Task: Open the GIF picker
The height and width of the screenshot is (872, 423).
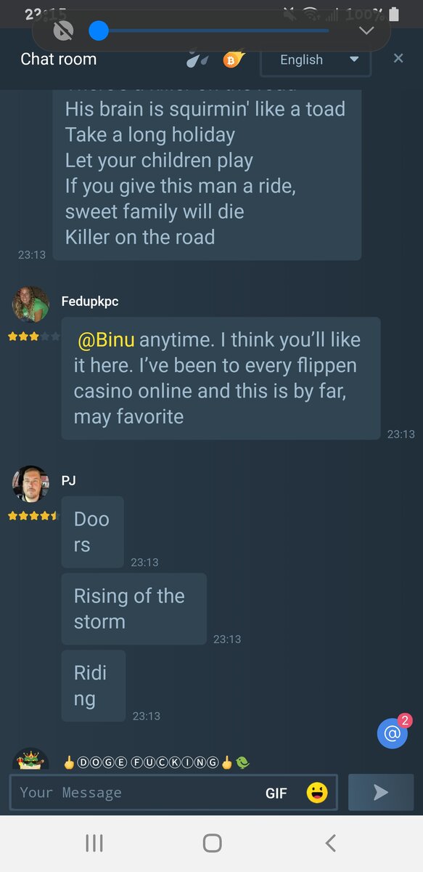Action: pos(276,794)
